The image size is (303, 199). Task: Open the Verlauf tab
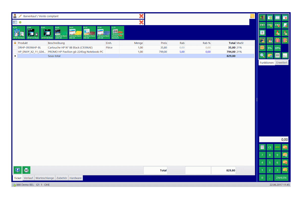28,178
